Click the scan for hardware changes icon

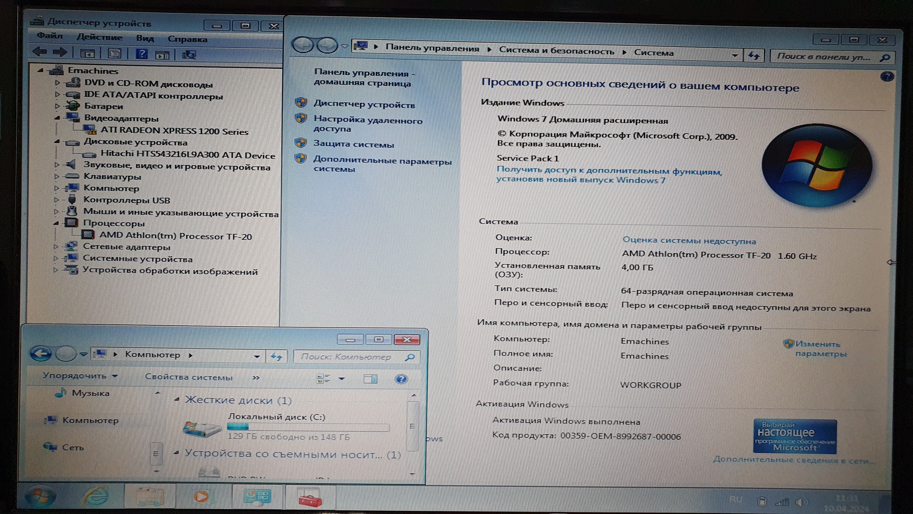pos(189,55)
